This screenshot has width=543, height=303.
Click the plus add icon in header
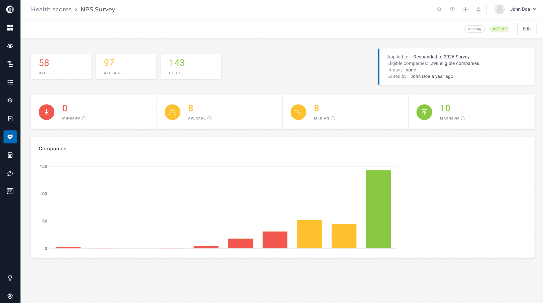click(465, 9)
